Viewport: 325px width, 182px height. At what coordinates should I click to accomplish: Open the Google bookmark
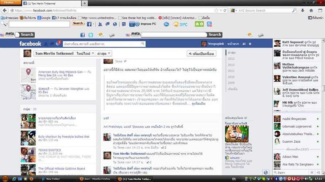click(44, 18)
